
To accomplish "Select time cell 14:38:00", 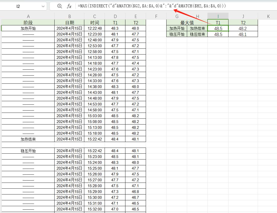I will (94, 86).
